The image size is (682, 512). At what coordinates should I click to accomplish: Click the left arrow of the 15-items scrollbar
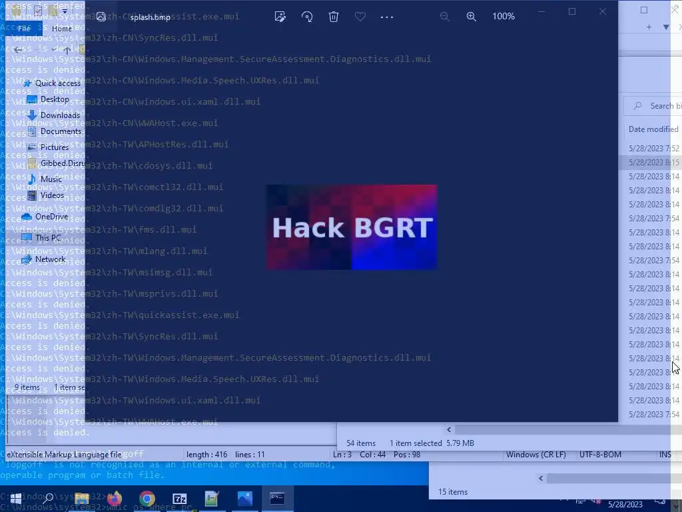[541, 478]
